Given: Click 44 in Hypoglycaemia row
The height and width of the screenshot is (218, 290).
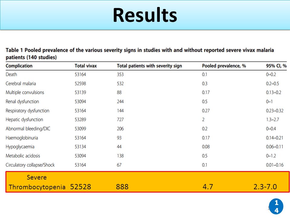Looking at the screenshot, I should coord(119,147).
